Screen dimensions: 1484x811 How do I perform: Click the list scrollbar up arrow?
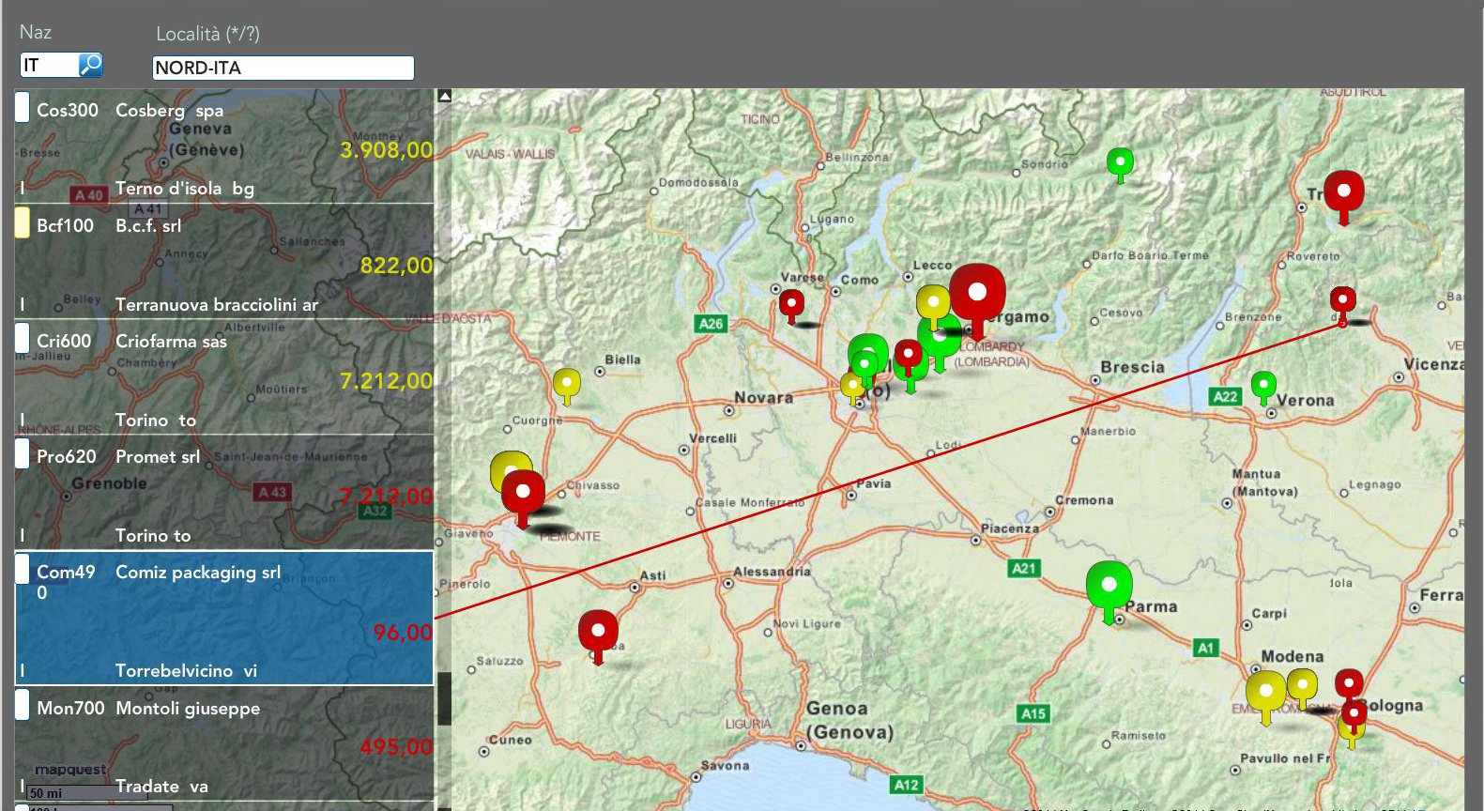(445, 96)
